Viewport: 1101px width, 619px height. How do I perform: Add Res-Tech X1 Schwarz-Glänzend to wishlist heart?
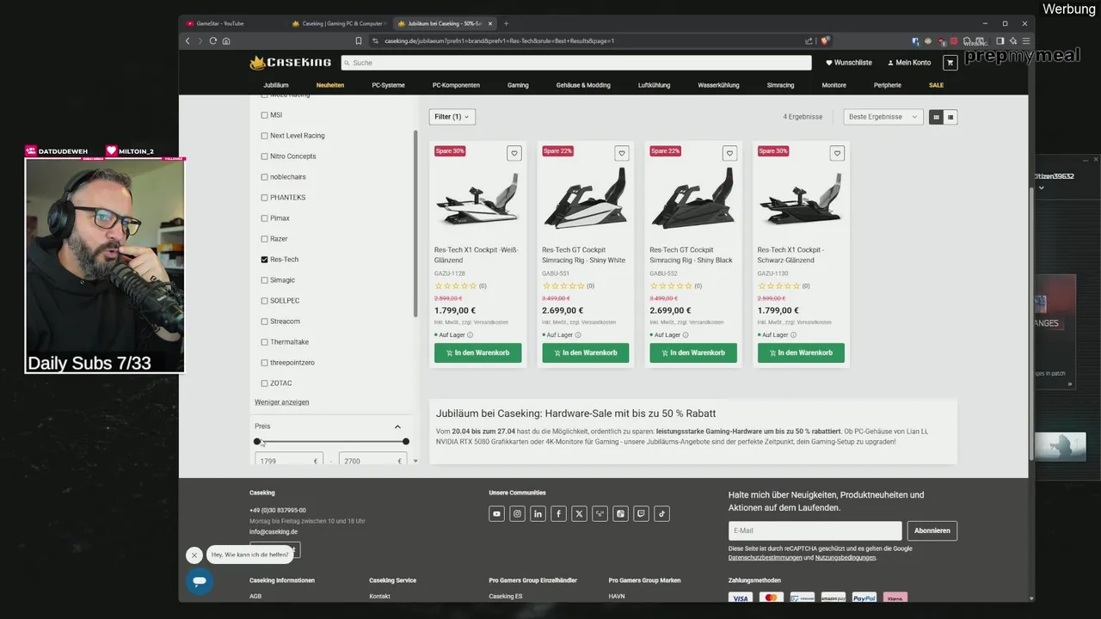tap(837, 153)
